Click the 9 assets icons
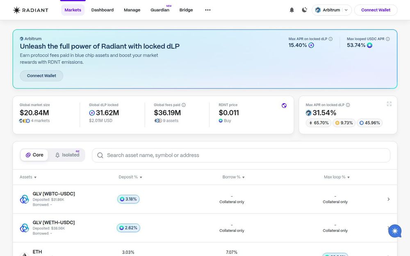 pyautogui.click(x=158, y=121)
